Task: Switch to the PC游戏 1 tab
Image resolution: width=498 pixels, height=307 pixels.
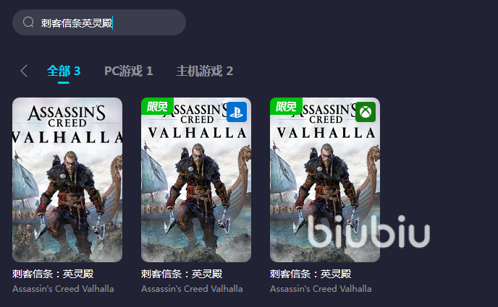Action: 129,71
